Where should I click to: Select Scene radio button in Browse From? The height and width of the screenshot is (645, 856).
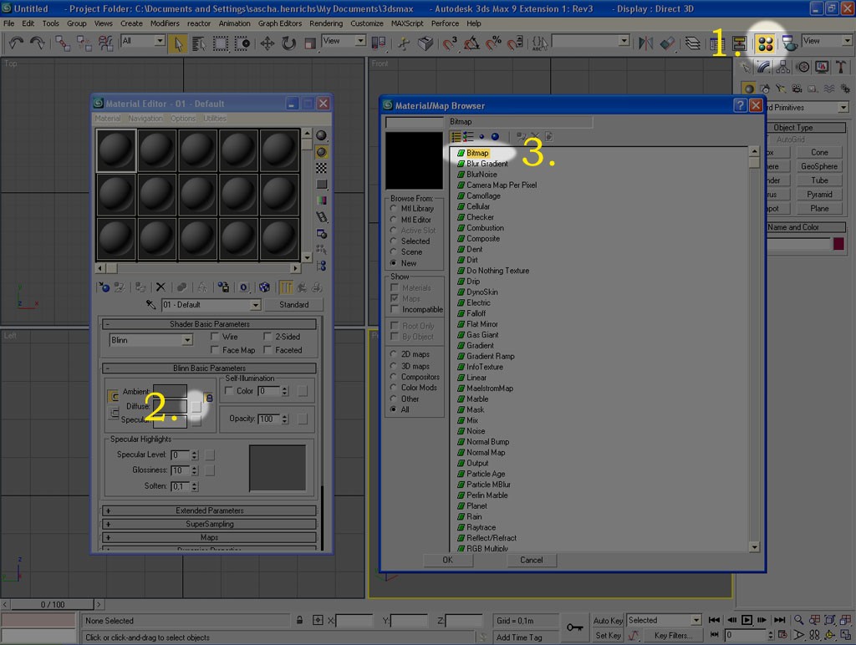pos(394,251)
